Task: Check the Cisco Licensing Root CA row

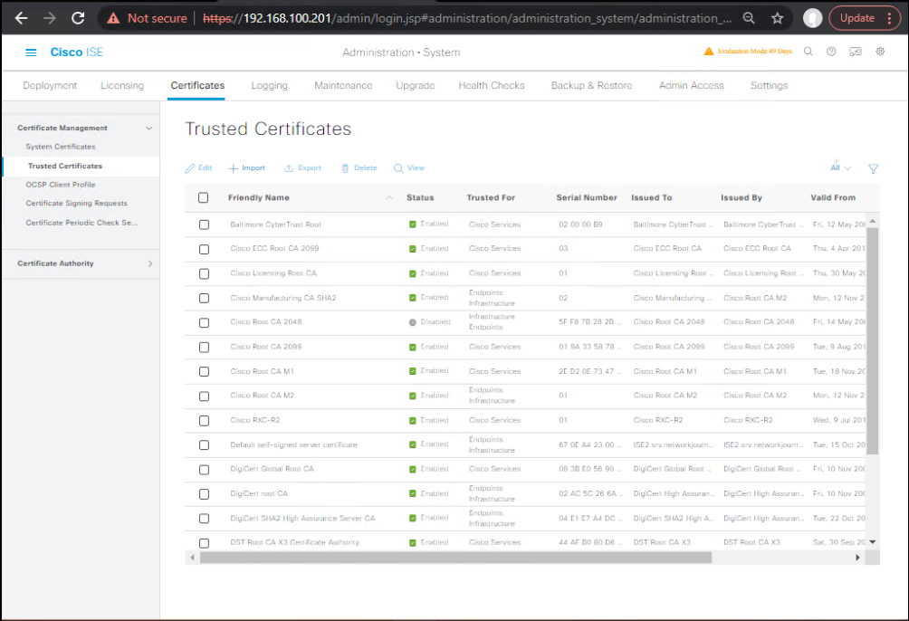Action: click(x=204, y=273)
